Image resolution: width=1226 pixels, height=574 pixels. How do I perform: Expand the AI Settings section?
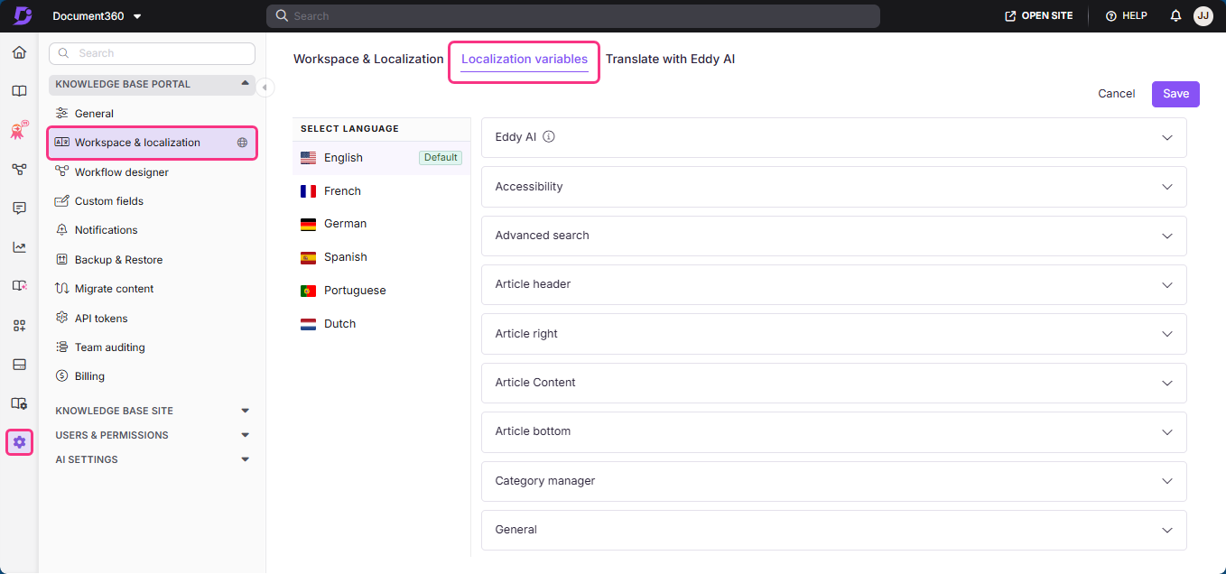pyautogui.click(x=152, y=459)
